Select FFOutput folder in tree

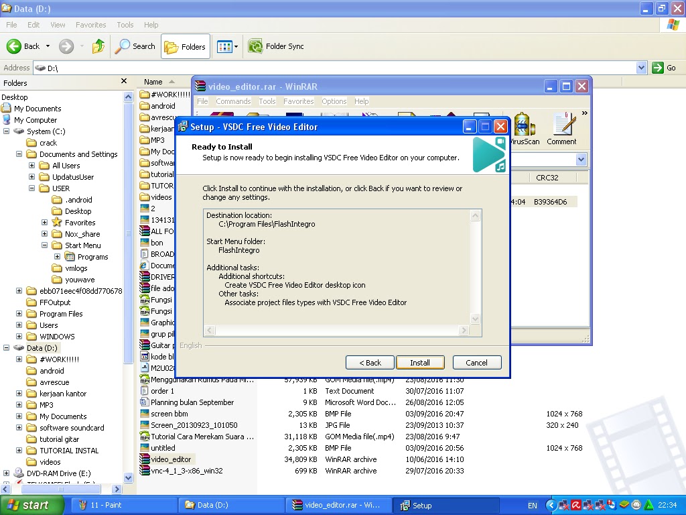coord(55,302)
